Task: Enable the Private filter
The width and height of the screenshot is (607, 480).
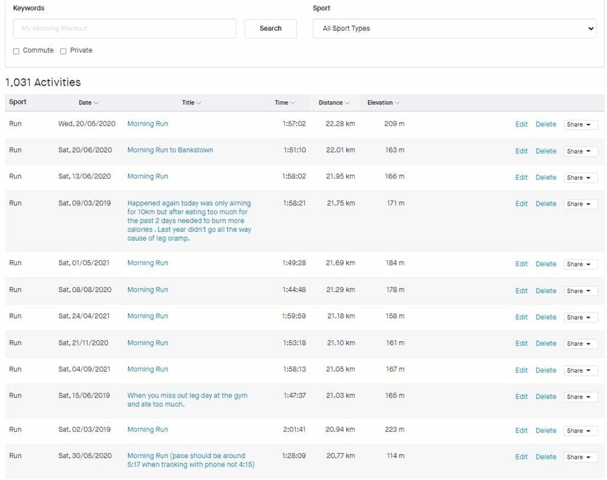Action: pyautogui.click(x=63, y=50)
